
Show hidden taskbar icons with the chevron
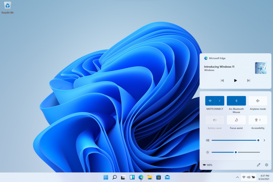click(x=237, y=177)
